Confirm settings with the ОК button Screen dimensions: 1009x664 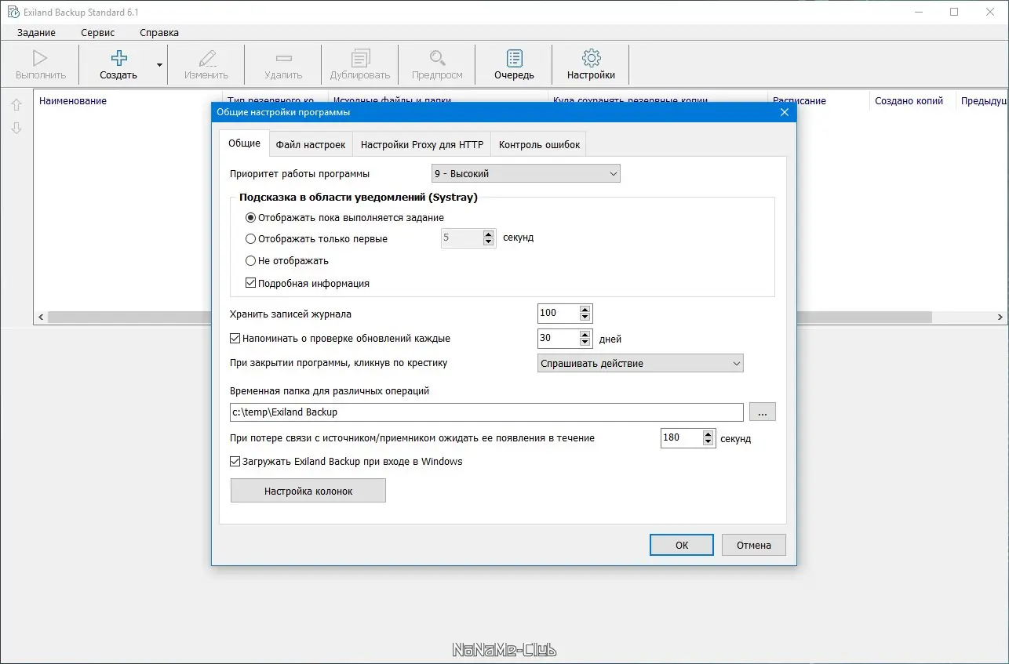click(682, 545)
